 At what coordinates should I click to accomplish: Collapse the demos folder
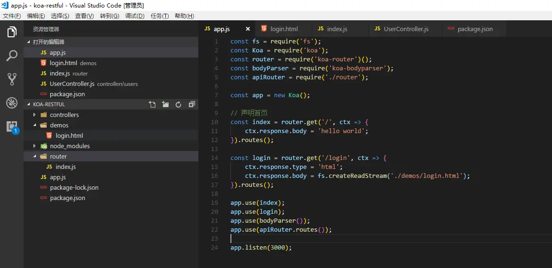pos(34,125)
